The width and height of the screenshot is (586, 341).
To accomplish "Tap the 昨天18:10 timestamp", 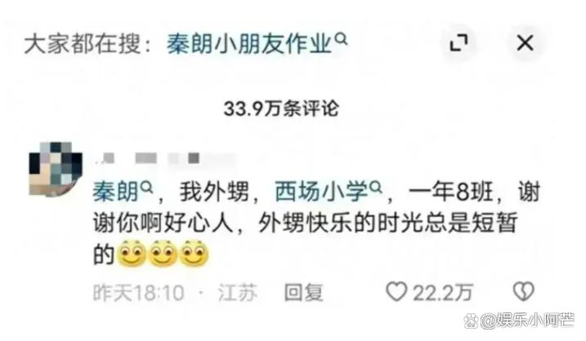I will [139, 293].
